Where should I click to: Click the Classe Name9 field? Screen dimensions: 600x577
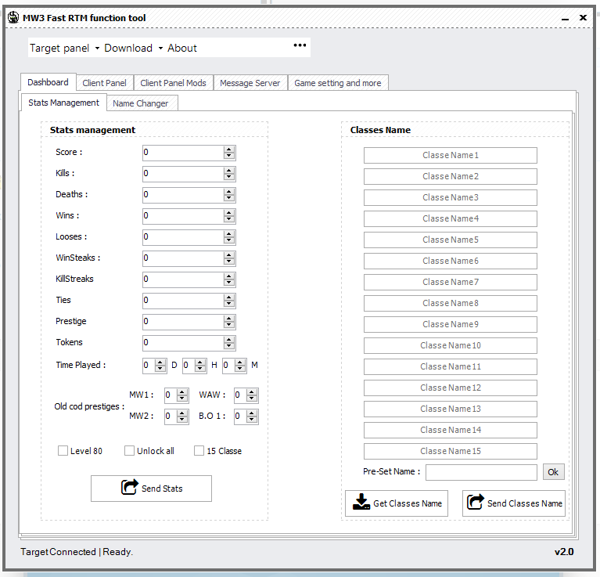[x=451, y=324]
